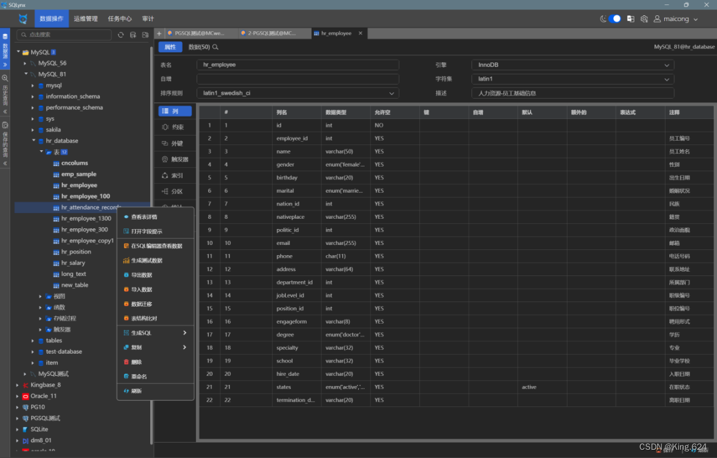This screenshot has width=717, height=458.
Task: Open the maicong user account dropdown
Action: pos(676,18)
